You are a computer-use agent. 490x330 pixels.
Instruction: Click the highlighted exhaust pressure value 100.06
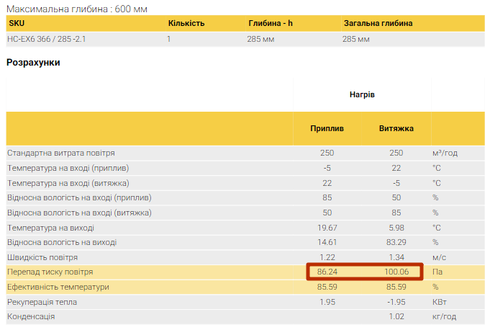click(396, 272)
